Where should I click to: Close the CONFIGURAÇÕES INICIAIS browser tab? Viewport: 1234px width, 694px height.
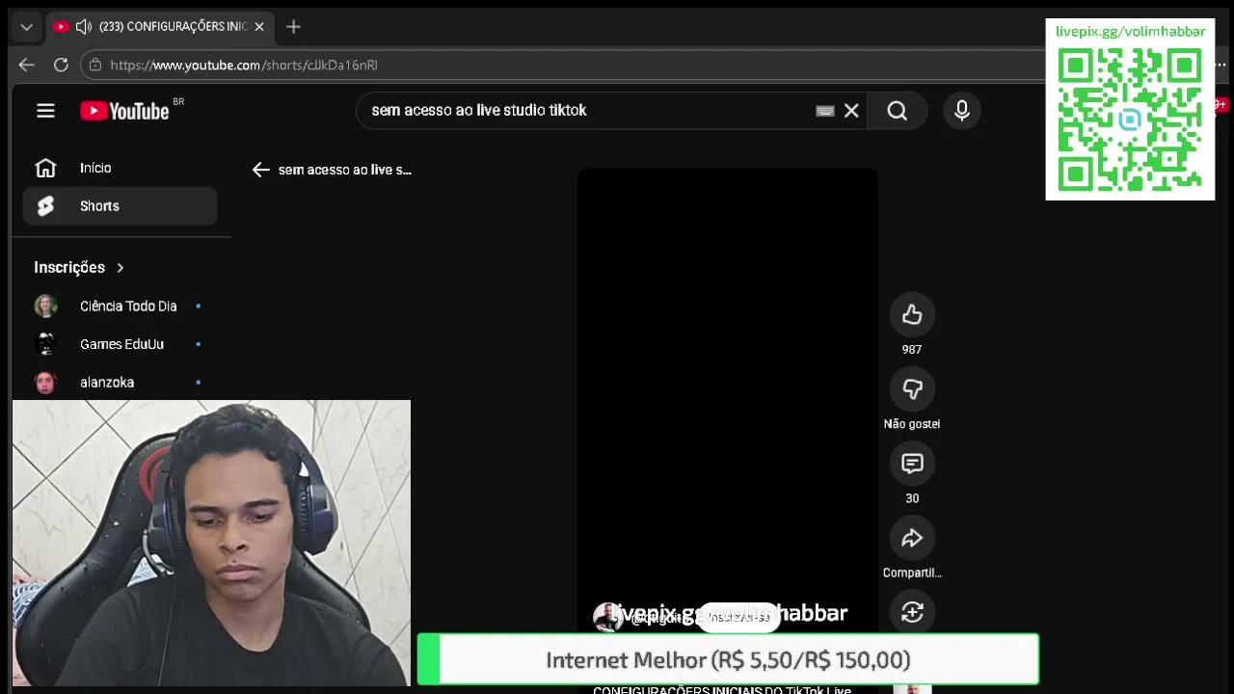click(x=259, y=27)
